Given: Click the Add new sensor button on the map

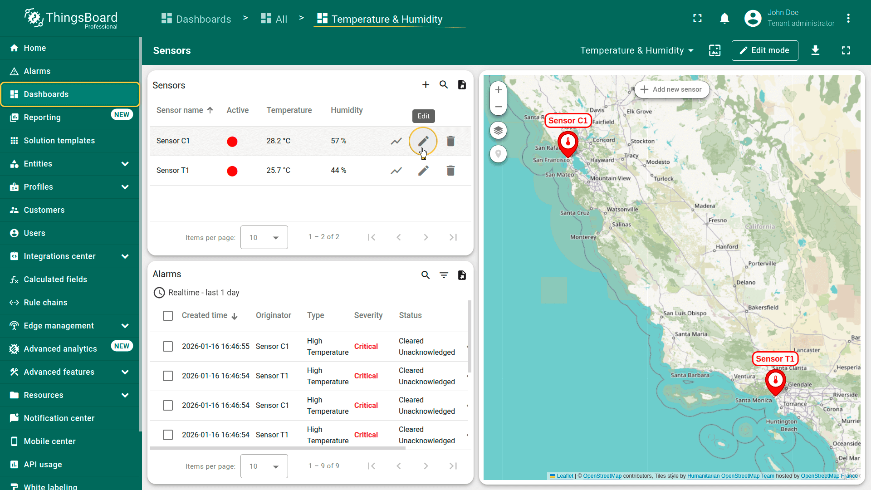Looking at the screenshot, I should click(x=671, y=89).
